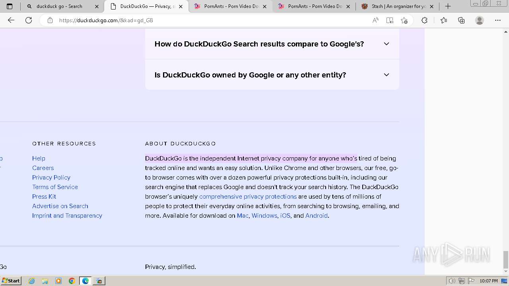509x286 pixels.
Task: Open the iOS download link
Action: (x=285, y=215)
